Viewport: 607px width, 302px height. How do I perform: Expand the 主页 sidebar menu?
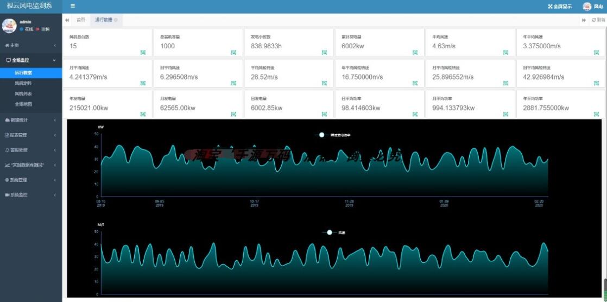pos(31,45)
